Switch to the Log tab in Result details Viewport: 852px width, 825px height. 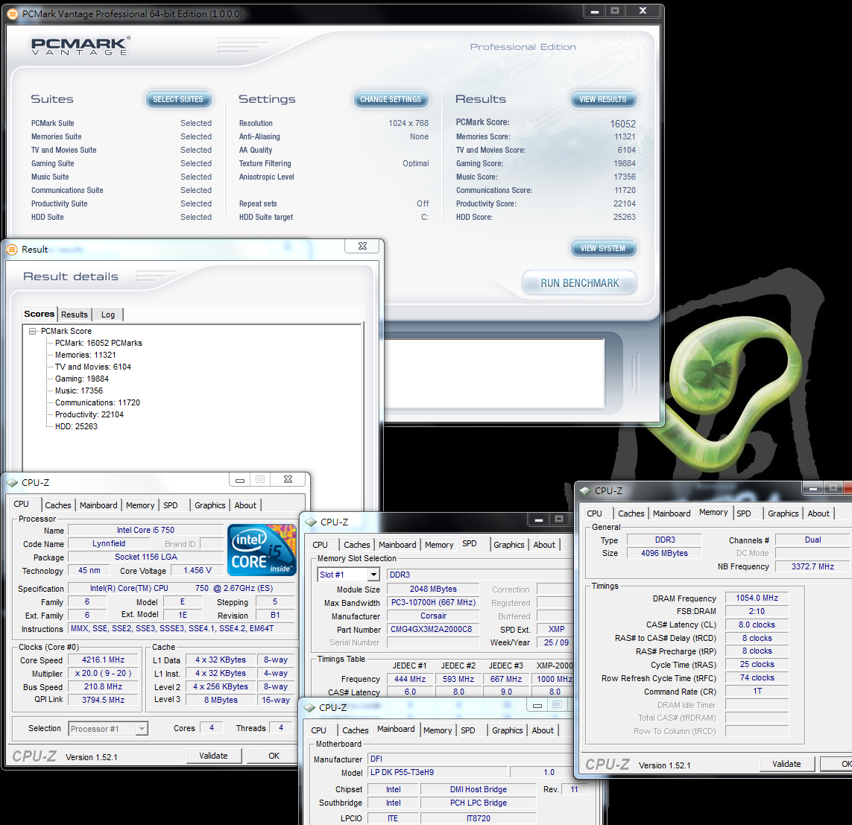coord(108,314)
